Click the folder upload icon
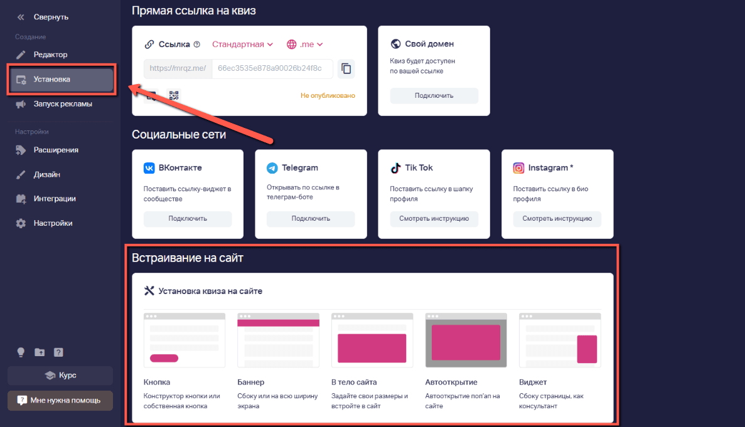Screen dimensions: 745x427 point(40,352)
